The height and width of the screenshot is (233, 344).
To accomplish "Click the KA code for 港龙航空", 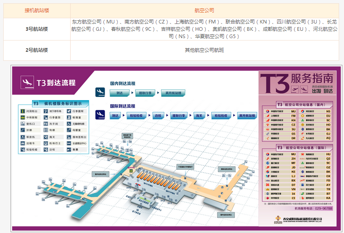I will tap(328, 198).
